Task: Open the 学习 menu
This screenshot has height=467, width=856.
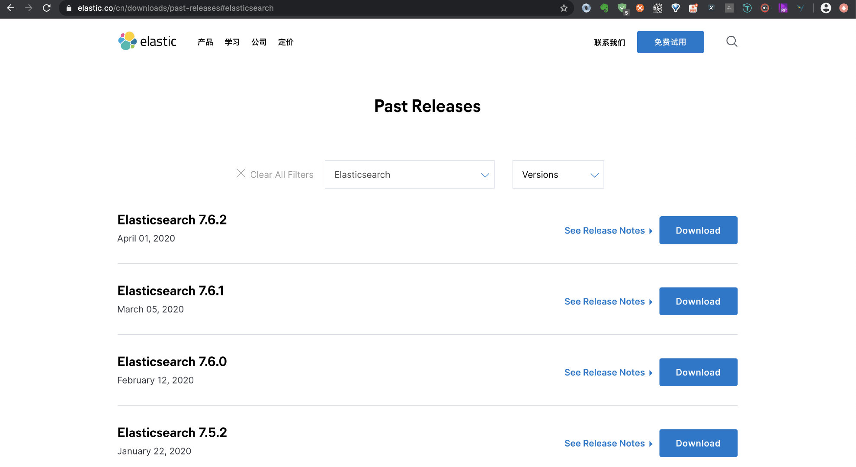Action: click(232, 42)
